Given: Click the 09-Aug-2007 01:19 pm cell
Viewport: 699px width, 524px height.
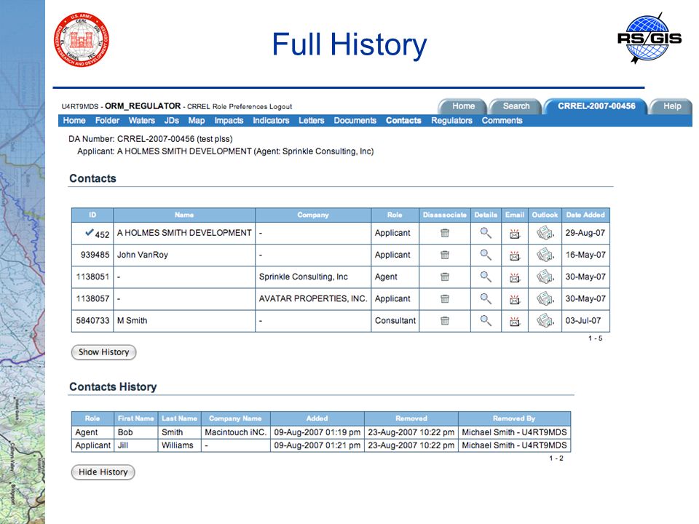Looking at the screenshot, I should [x=317, y=432].
